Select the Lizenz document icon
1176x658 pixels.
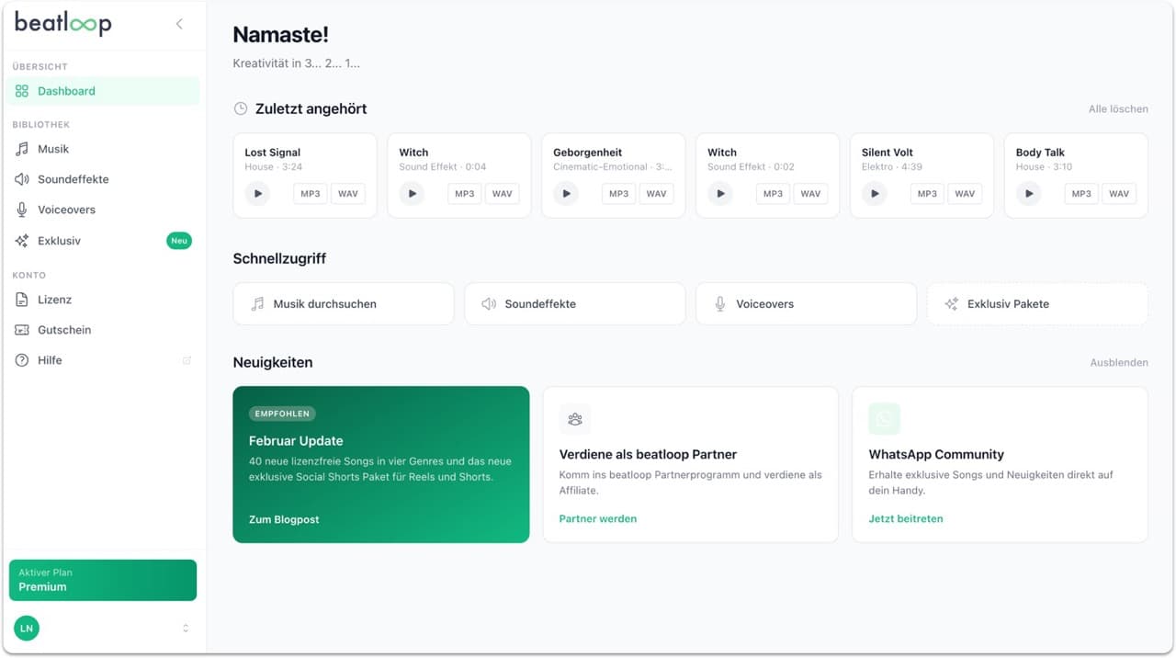(x=20, y=299)
